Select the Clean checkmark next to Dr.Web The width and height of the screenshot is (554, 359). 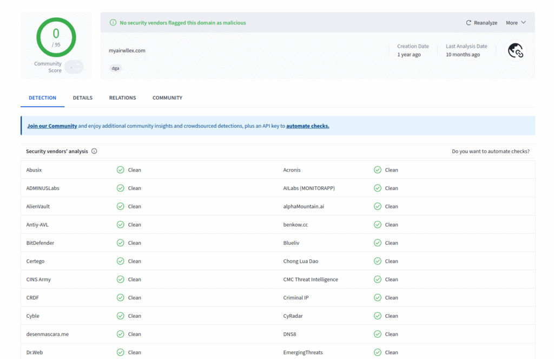click(120, 352)
